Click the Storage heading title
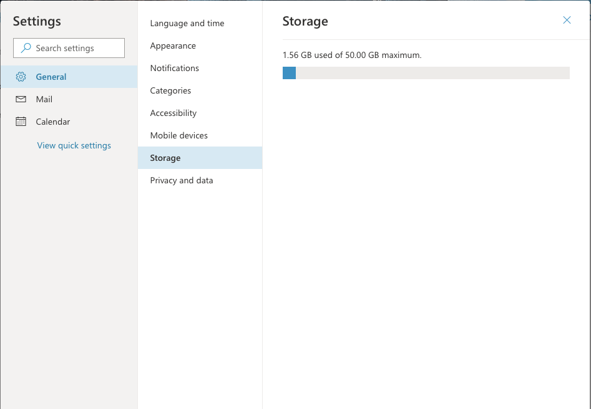 pyautogui.click(x=305, y=21)
